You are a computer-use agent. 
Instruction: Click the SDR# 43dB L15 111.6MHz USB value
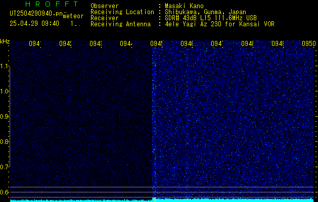[x=211, y=18]
